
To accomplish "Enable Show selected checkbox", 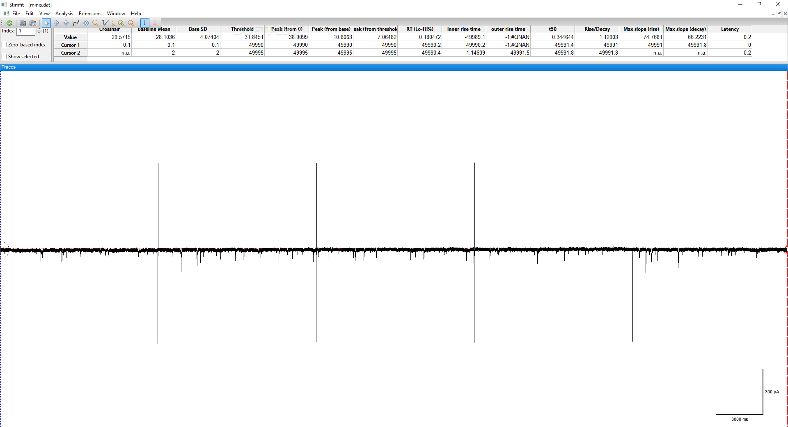I will (5, 57).
